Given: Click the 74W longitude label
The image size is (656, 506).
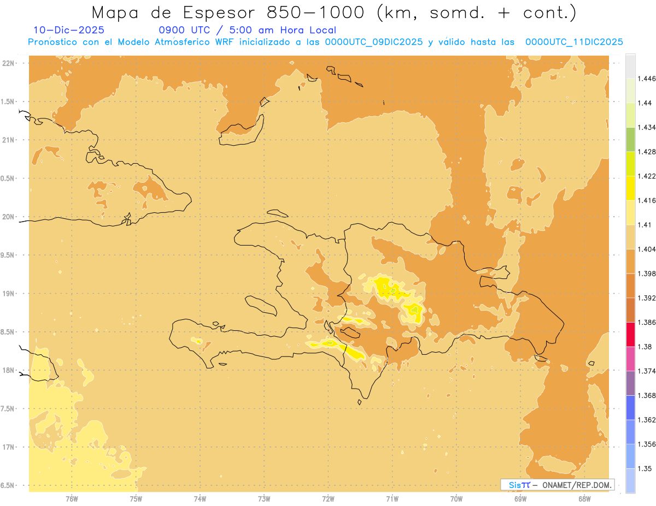Looking at the screenshot, I should coord(200,498).
